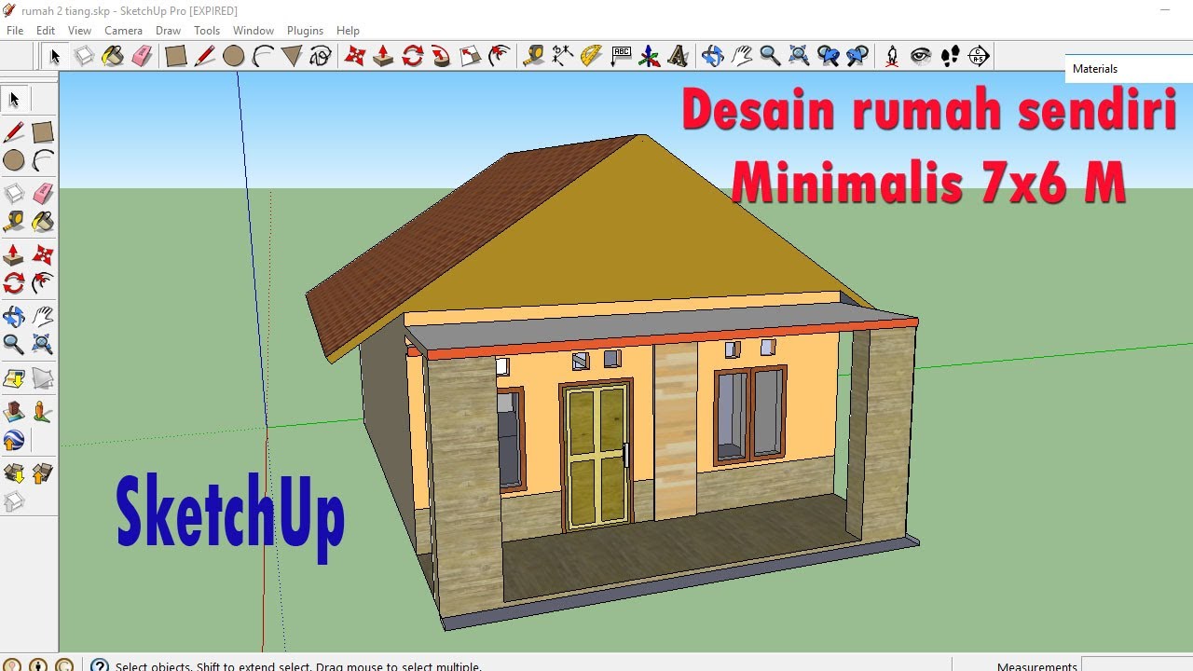Click the Get Models icon
The image size is (1193, 671).
(14, 472)
